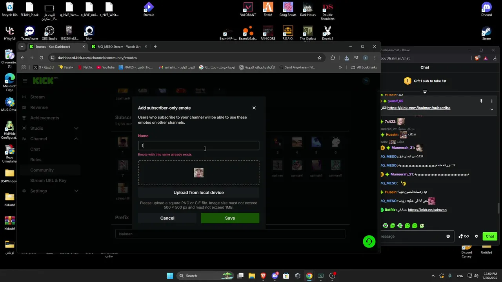Launch Discord from desktop icon
The width and height of the screenshot is (502, 282).
(486, 9)
